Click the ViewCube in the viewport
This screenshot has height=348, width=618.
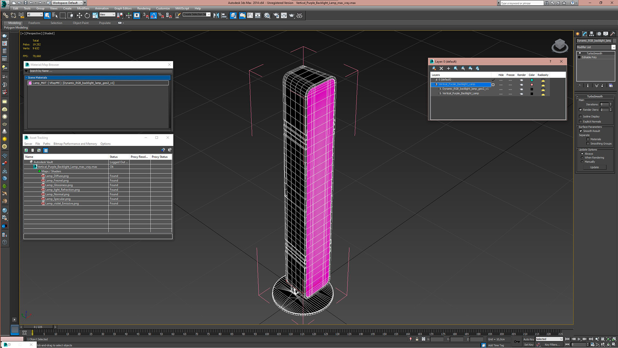pos(560,45)
